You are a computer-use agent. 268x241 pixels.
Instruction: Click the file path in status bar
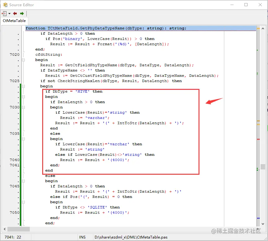[131, 237]
